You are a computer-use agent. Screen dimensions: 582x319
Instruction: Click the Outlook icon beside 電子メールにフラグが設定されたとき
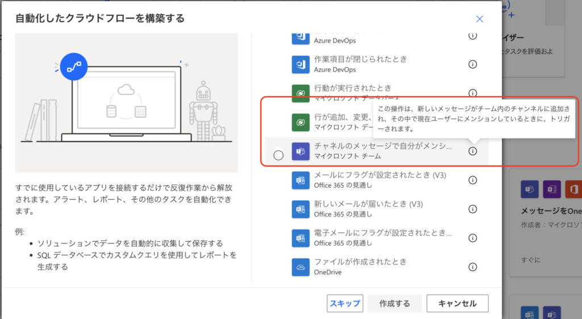click(301, 238)
